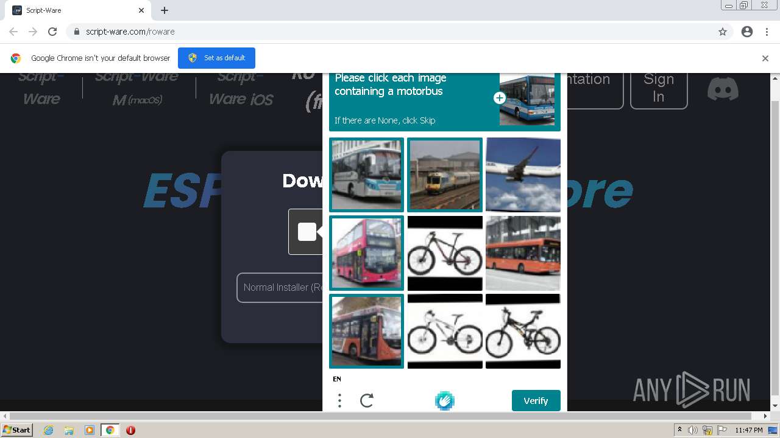This screenshot has height=438, width=780.
Task: Open Internet Explorer from taskbar
Action: click(48, 430)
